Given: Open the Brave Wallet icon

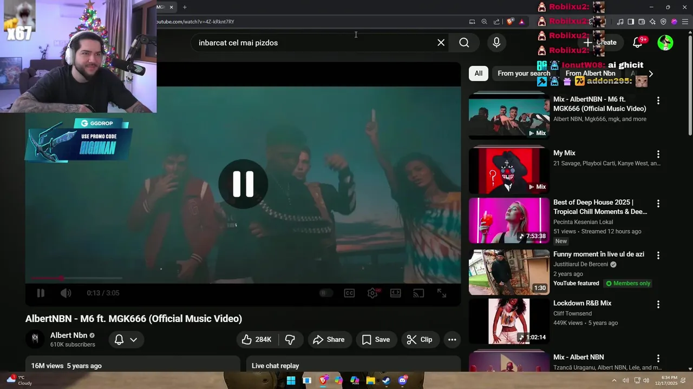Looking at the screenshot, I should (x=642, y=22).
